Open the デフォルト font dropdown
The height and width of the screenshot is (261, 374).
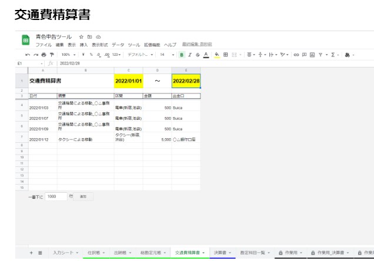coord(140,55)
